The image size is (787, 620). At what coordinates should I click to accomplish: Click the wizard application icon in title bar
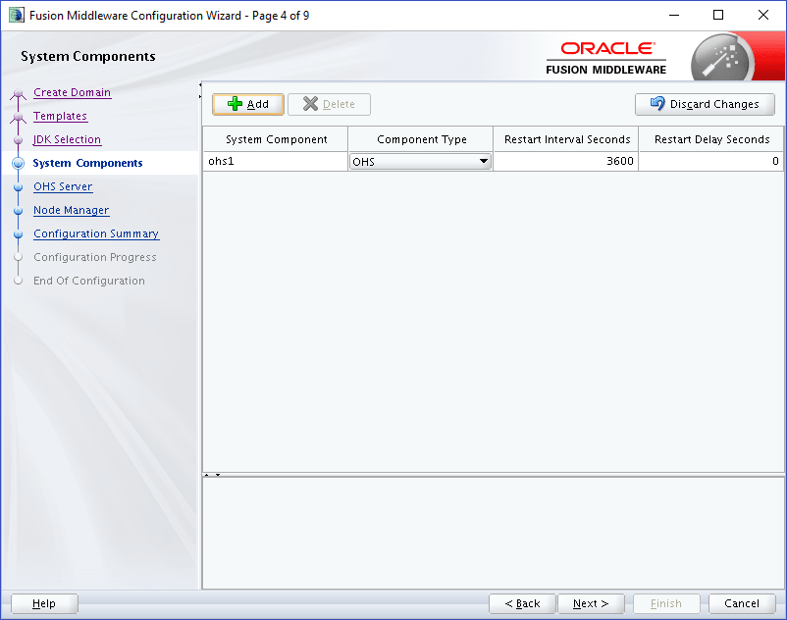click(16, 15)
